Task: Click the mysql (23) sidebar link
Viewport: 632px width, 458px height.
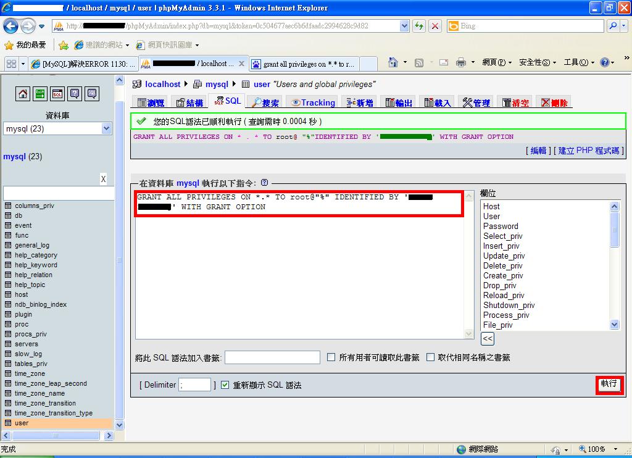Action: point(23,156)
